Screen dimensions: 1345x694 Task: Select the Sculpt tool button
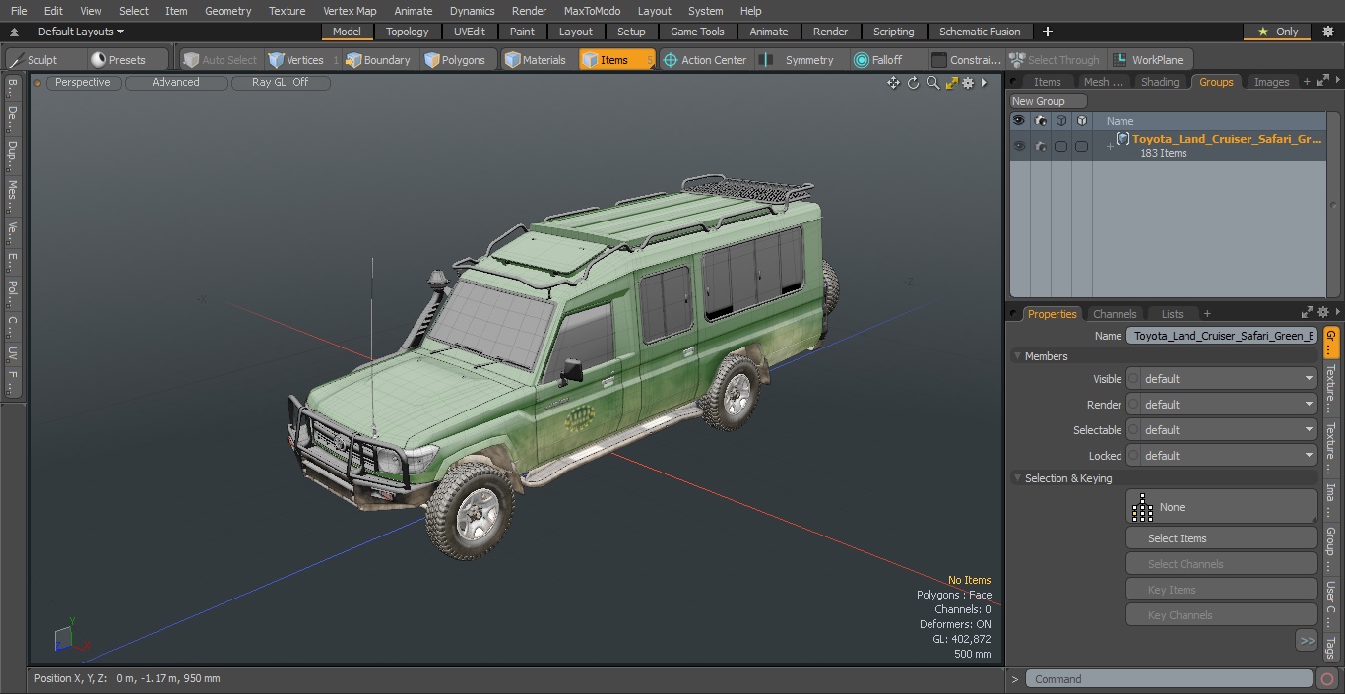37,60
